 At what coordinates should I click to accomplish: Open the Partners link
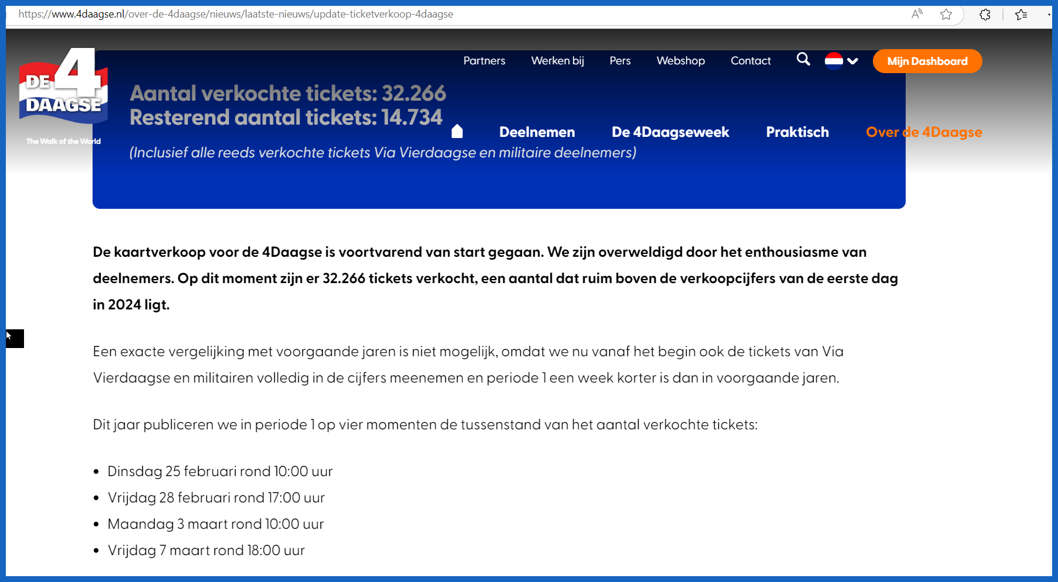pyautogui.click(x=484, y=61)
